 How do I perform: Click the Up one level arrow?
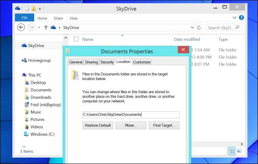point(46,27)
